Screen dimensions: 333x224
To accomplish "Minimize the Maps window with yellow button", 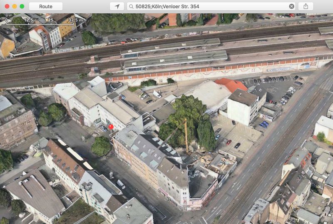I will tap(14, 6).
